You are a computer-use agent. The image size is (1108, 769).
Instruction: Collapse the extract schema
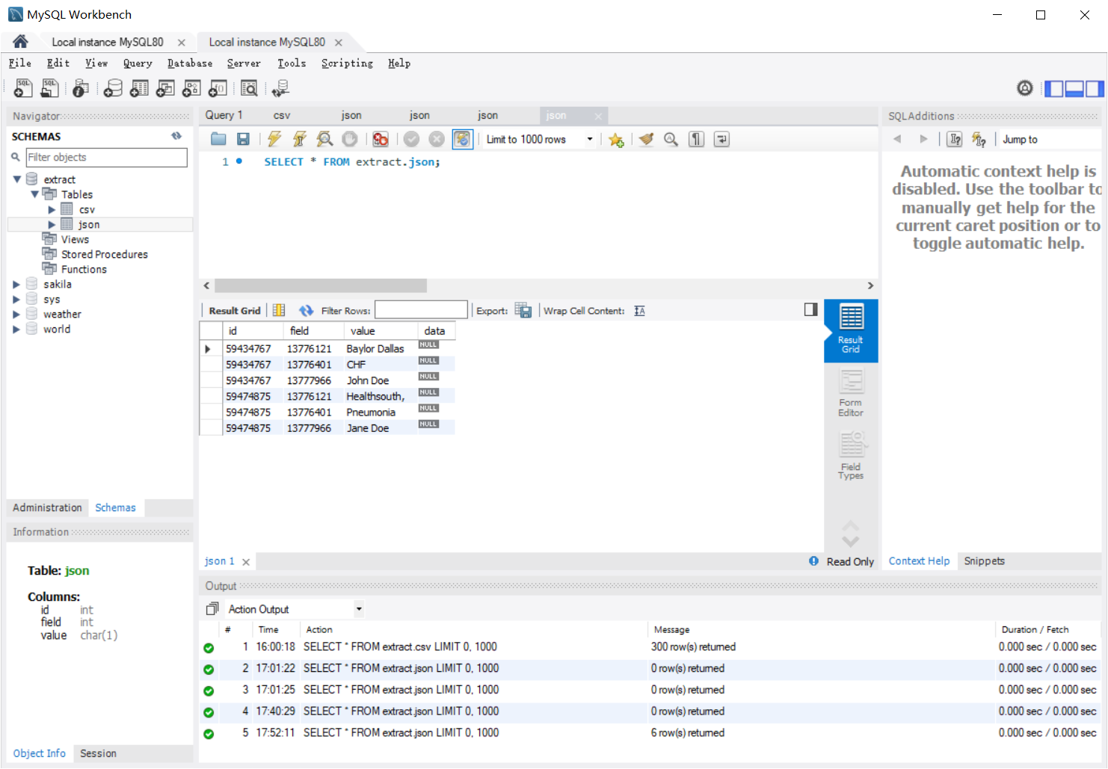tap(16, 179)
